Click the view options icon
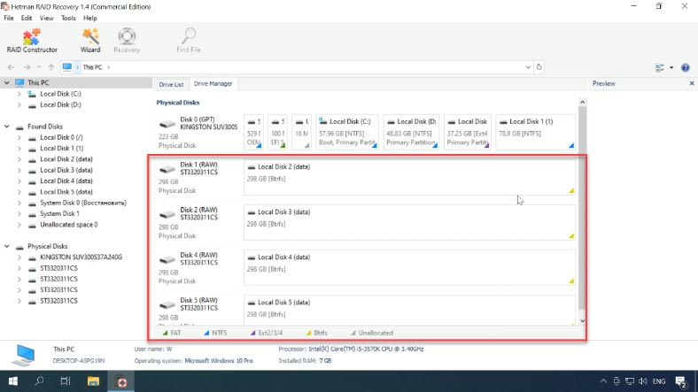 (x=660, y=67)
